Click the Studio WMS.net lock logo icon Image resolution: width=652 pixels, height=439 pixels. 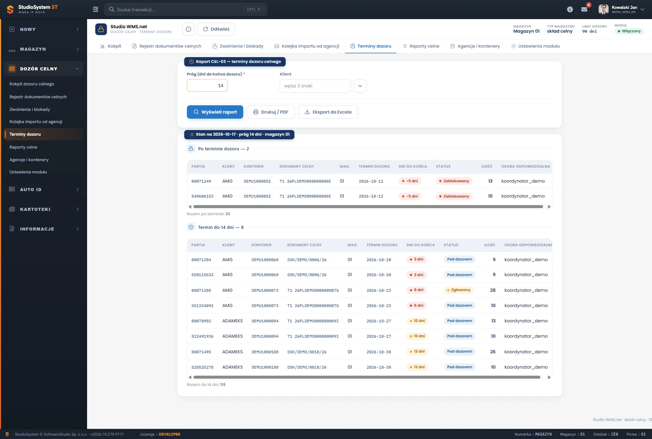101,29
